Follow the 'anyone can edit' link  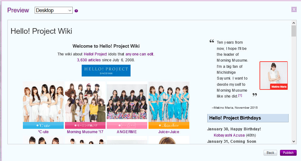[140, 54]
